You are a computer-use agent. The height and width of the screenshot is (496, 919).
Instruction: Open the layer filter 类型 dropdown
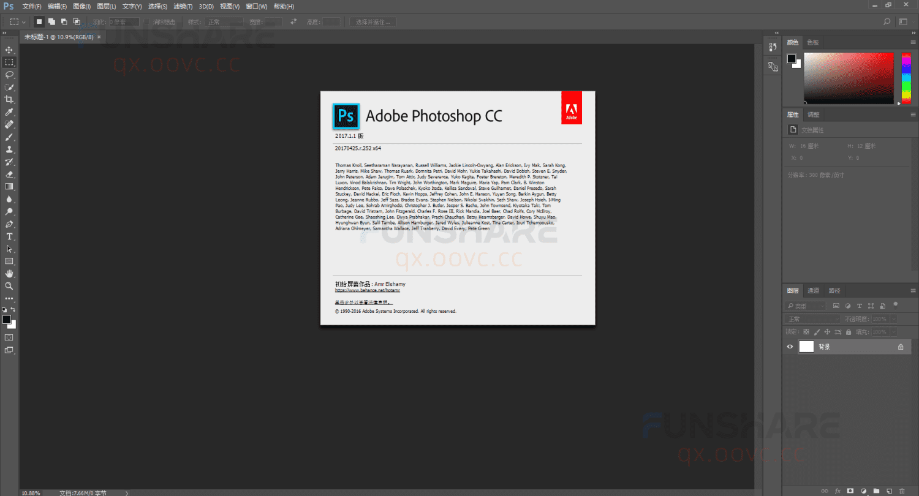coord(806,306)
